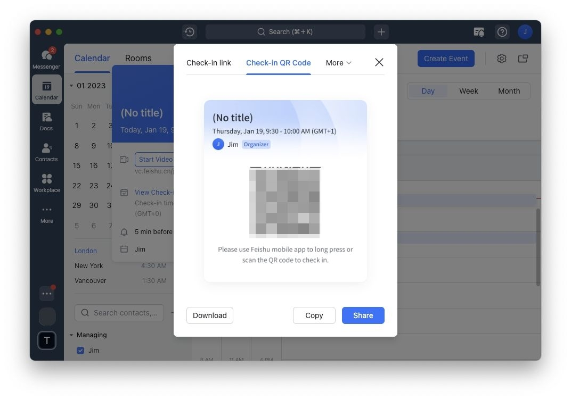Click the plus icon beside search
The height and width of the screenshot is (400, 571).
[381, 32]
